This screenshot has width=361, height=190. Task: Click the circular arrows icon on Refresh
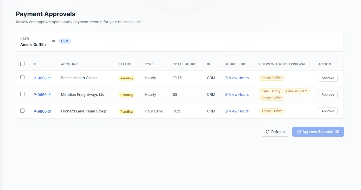point(268,132)
